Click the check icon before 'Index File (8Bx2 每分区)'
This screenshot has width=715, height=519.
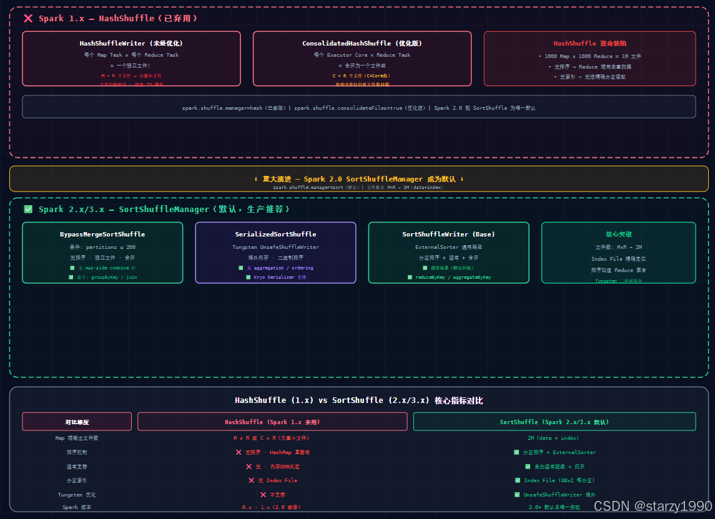(518, 480)
